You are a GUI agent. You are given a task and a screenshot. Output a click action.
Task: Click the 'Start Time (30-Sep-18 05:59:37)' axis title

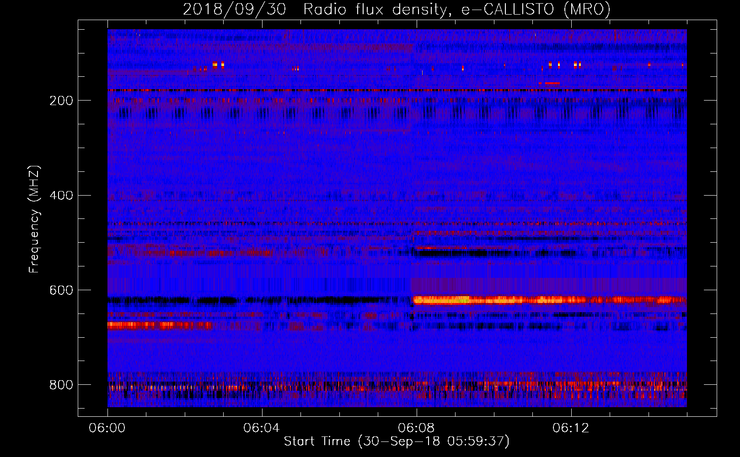click(x=397, y=441)
